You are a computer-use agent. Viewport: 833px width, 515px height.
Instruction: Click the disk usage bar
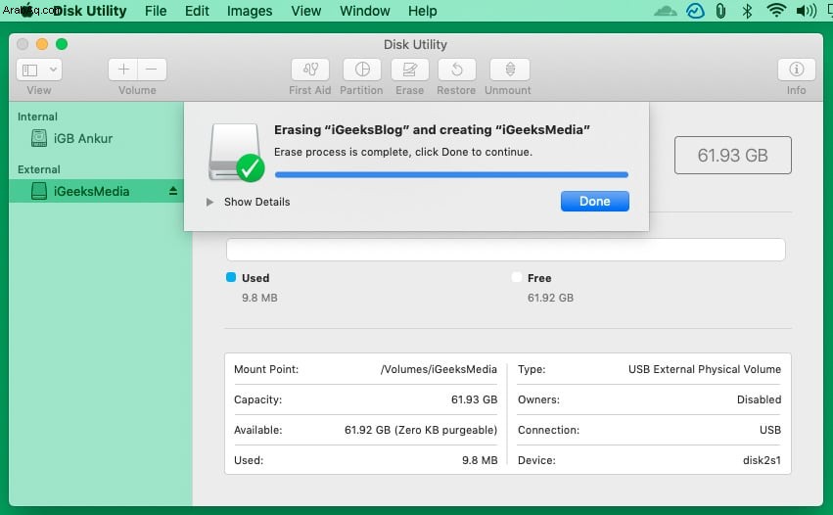505,250
